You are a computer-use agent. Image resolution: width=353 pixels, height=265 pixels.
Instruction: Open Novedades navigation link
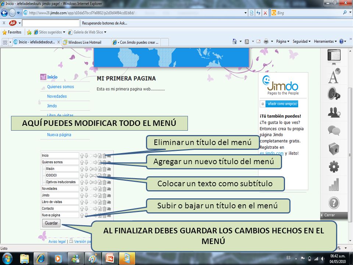click(57, 96)
